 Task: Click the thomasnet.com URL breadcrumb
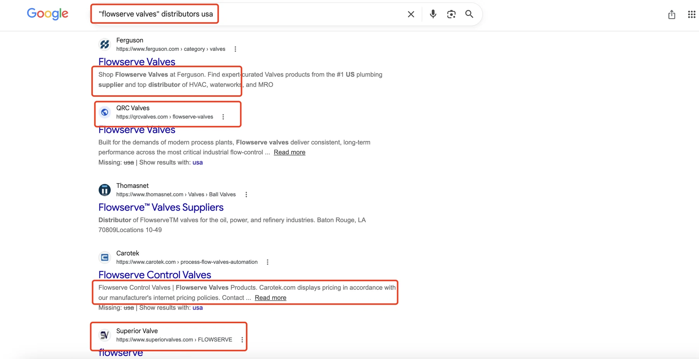coord(176,194)
